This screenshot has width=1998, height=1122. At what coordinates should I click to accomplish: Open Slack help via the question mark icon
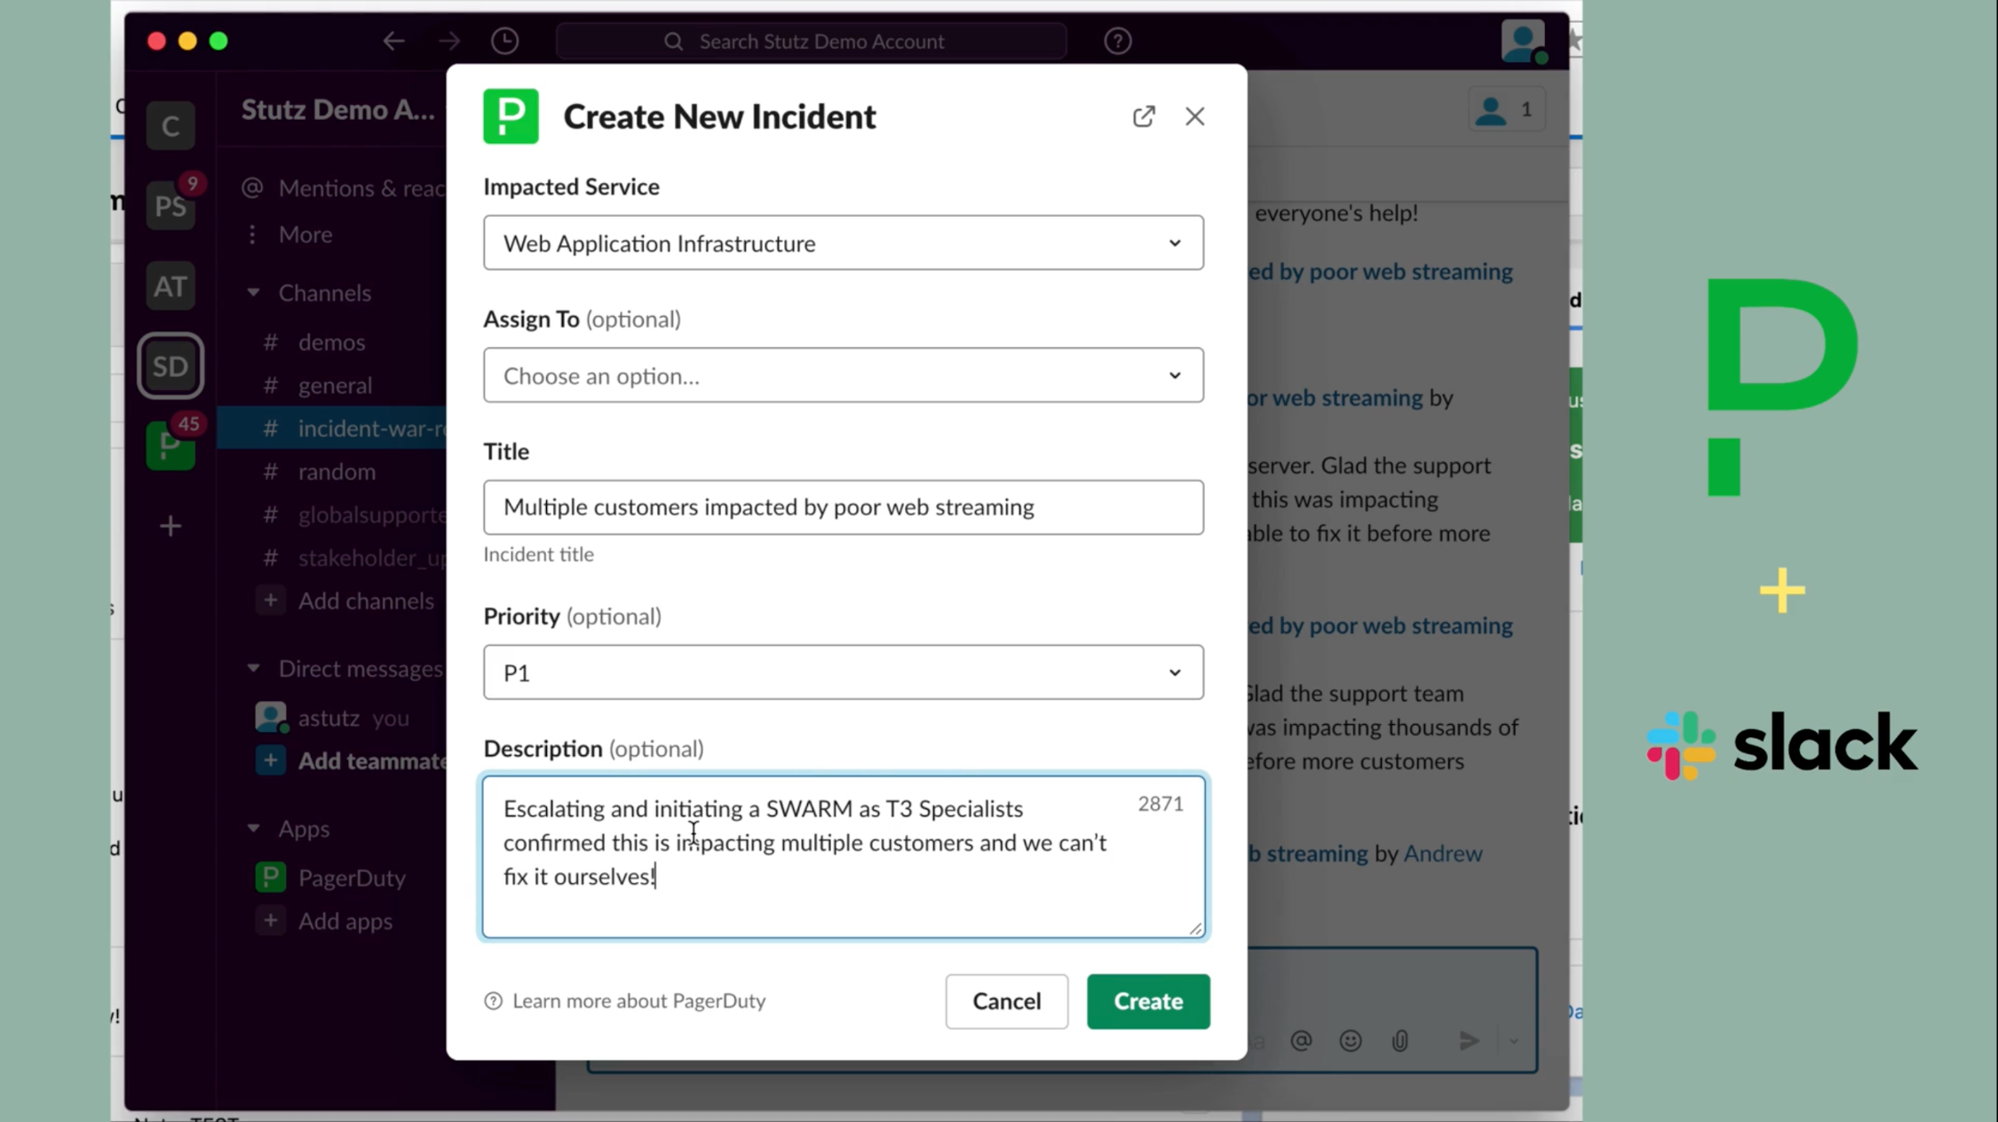coord(1117,41)
